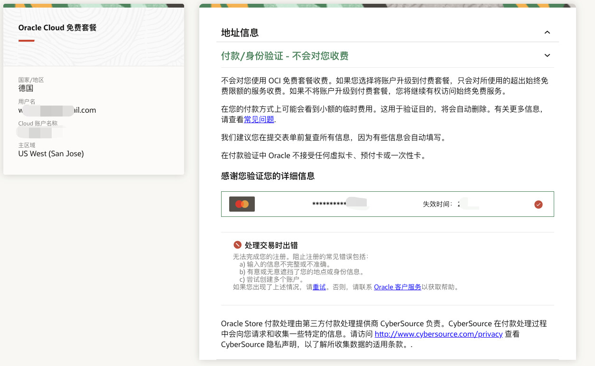Click the red checkmark icon on the card row

[538, 205]
